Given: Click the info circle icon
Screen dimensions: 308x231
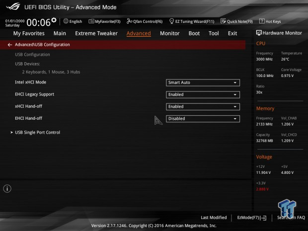Looking at the screenshot, I should tap(7, 189).
